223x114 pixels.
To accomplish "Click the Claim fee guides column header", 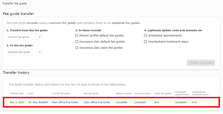I will click(x=163, y=94).
